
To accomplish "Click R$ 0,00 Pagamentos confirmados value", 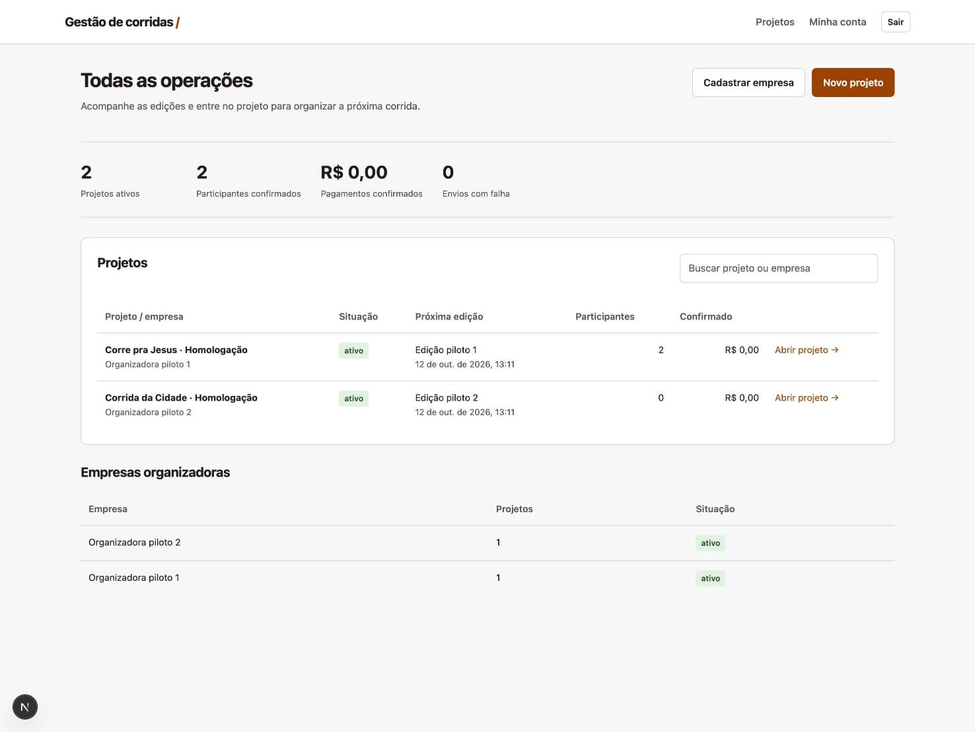I will pos(354,172).
